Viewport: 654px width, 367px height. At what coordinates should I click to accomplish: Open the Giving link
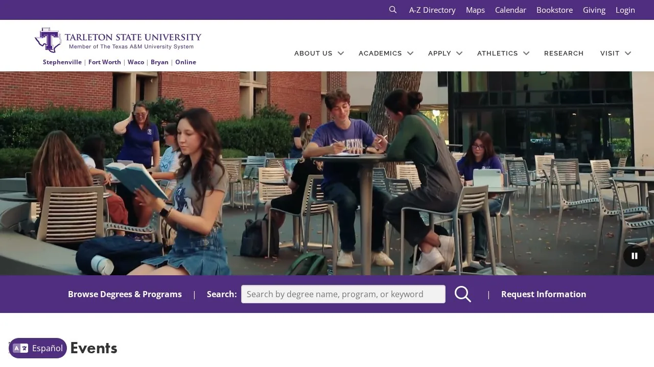click(x=594, y=10)
